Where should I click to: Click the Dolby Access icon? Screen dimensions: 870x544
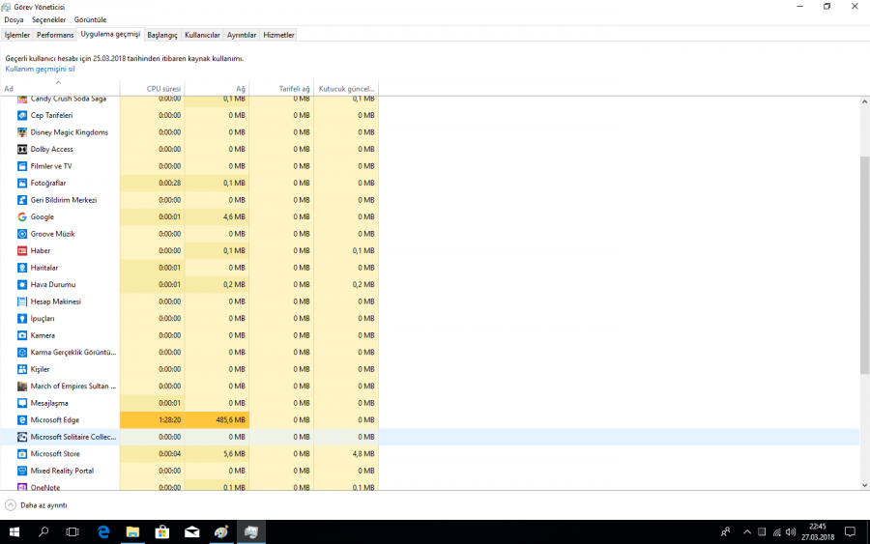22,149
